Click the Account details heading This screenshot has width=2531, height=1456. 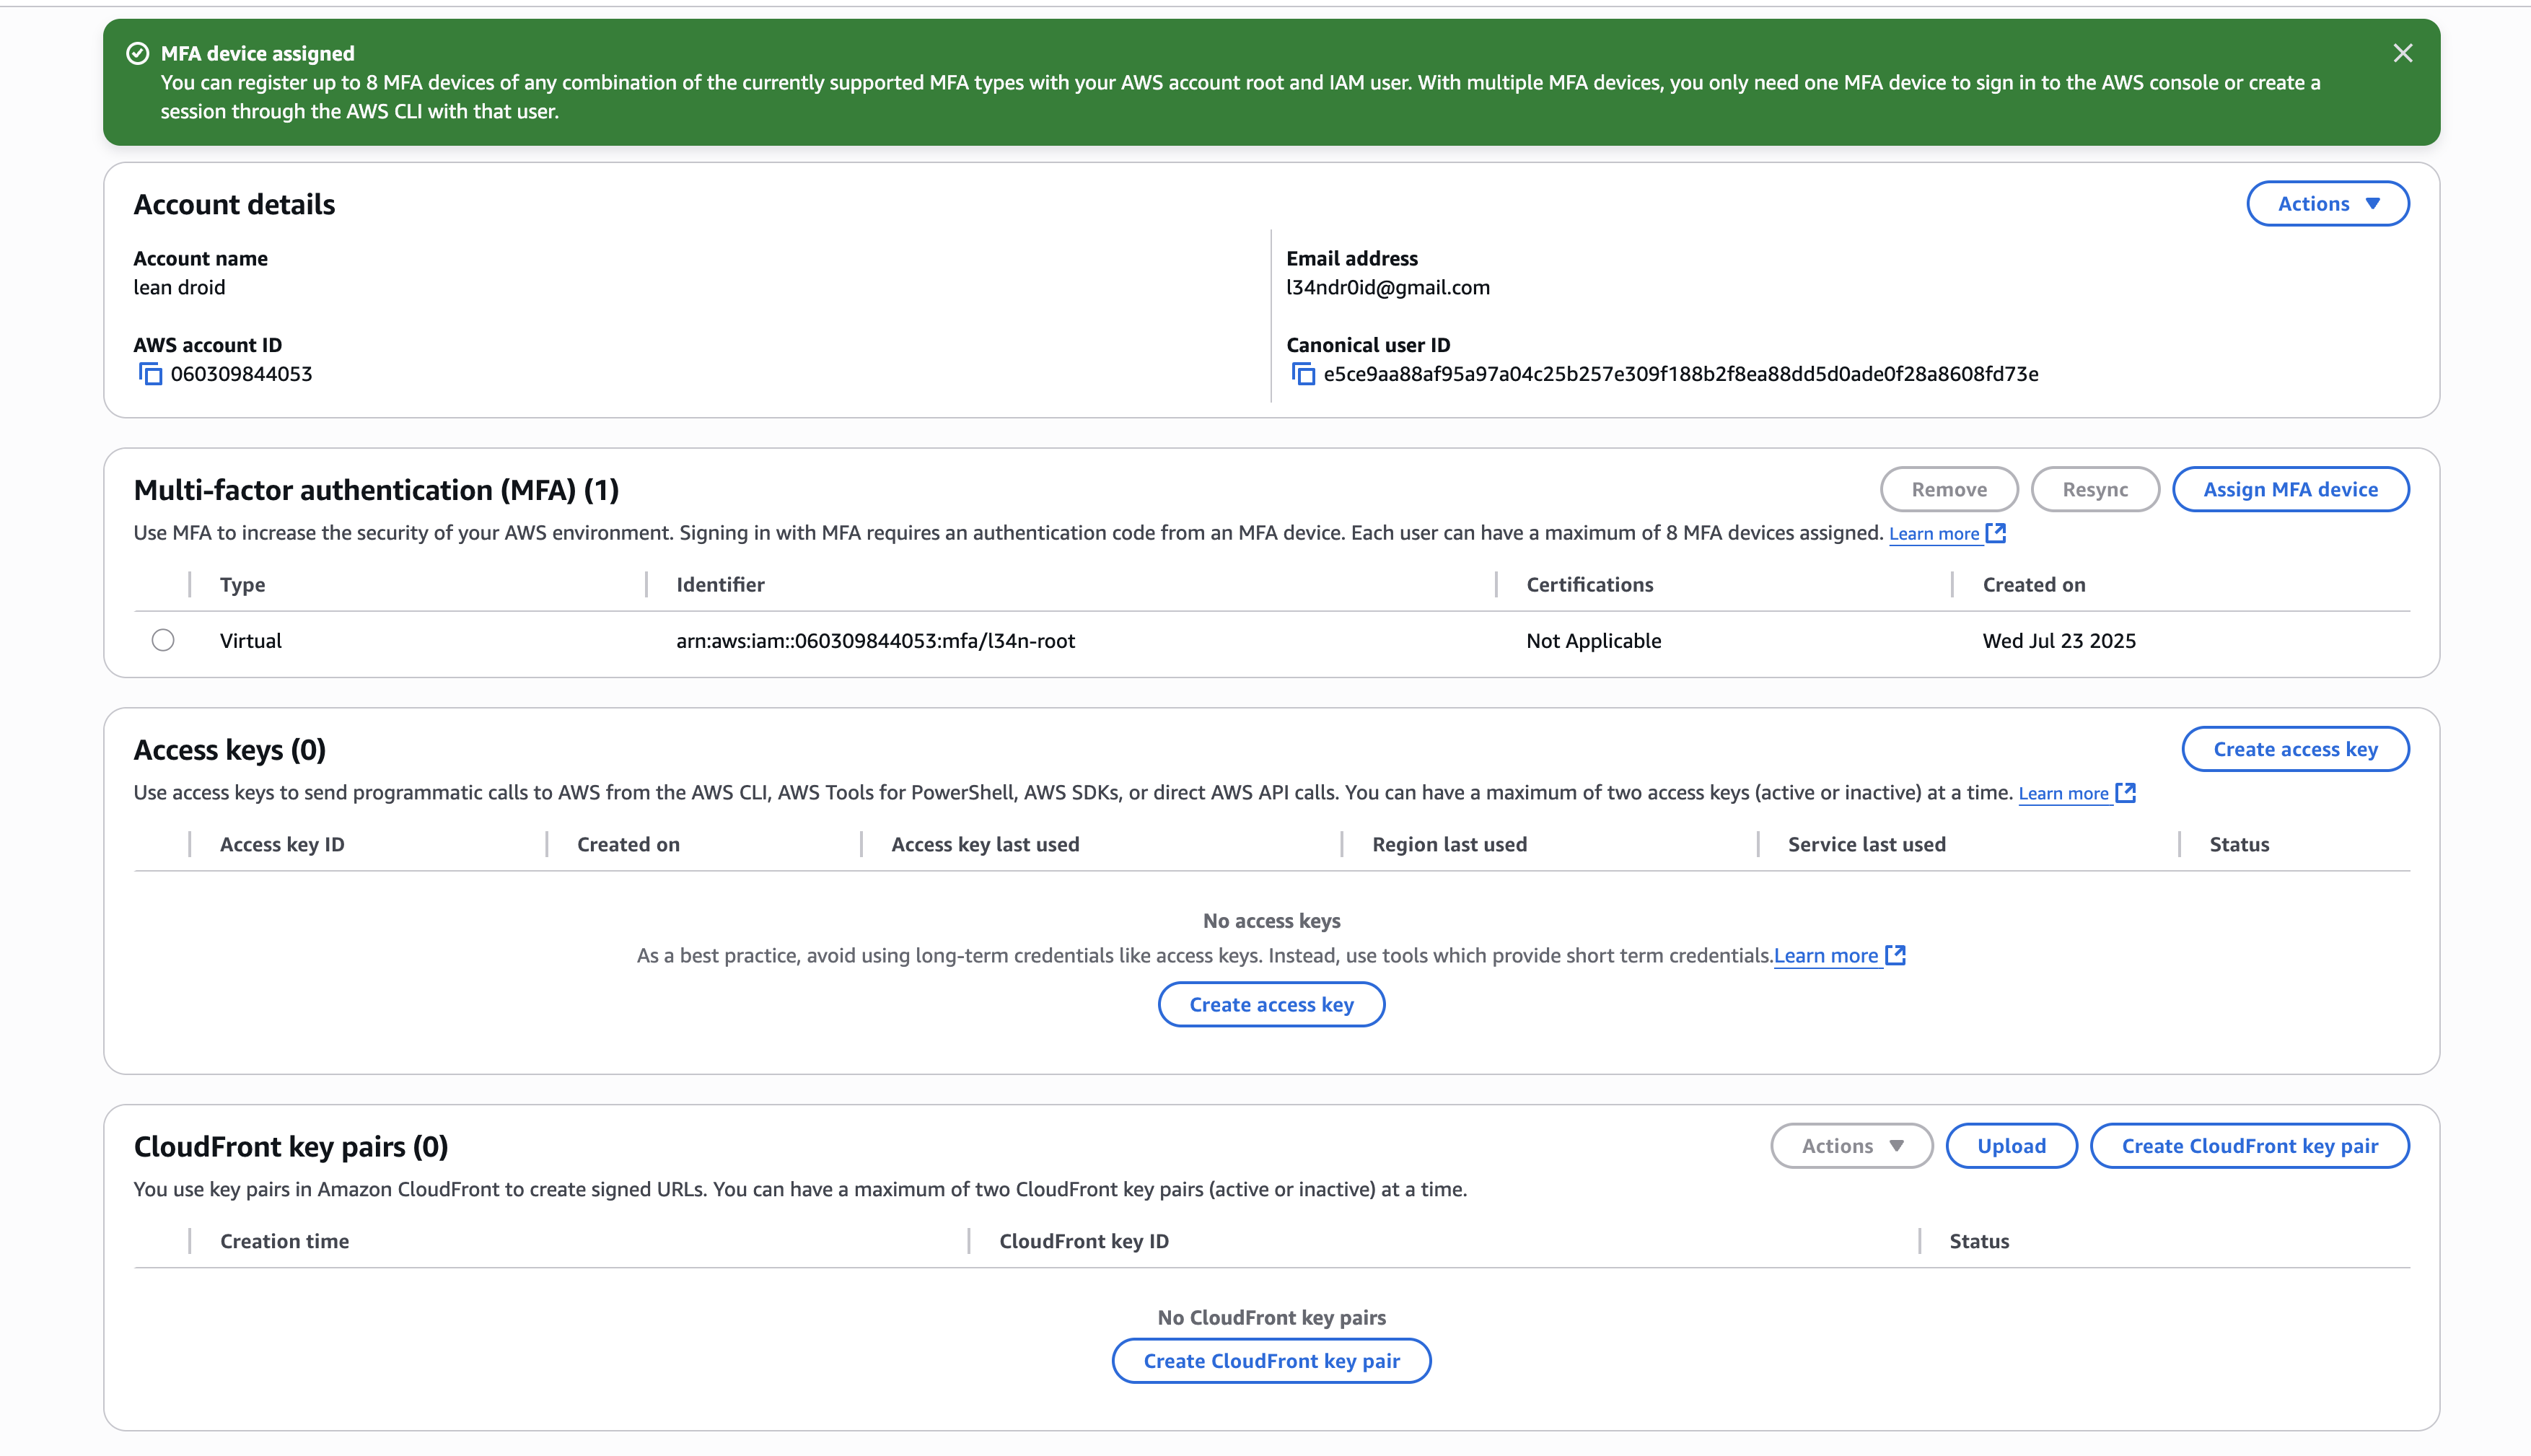tap(234, 204)
